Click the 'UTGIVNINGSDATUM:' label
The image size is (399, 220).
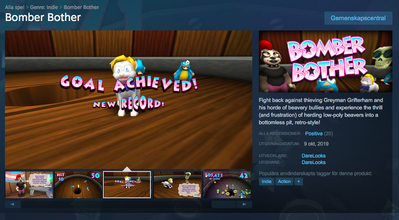[279, 144]
